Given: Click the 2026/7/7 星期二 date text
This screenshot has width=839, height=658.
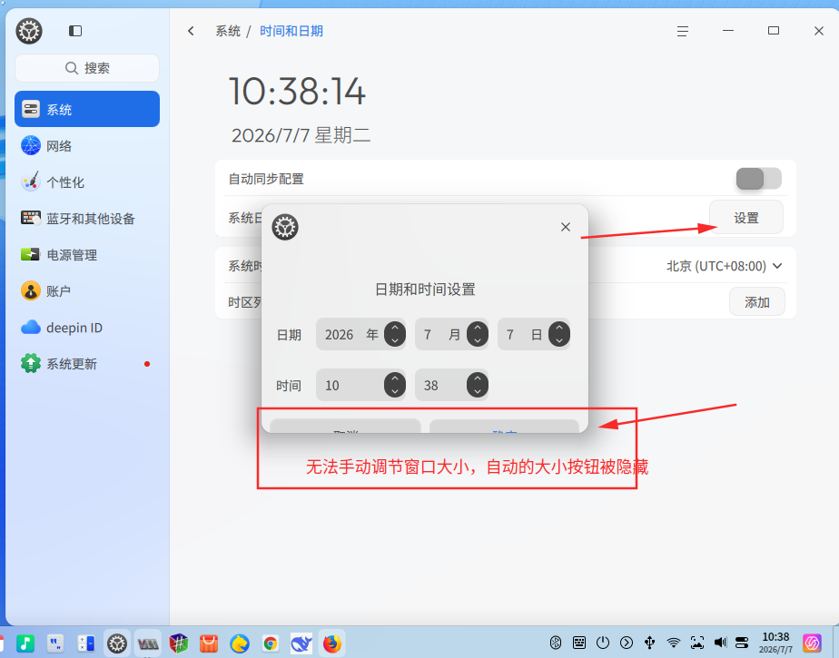Looking at the screenshot, I should coord(301,135).
